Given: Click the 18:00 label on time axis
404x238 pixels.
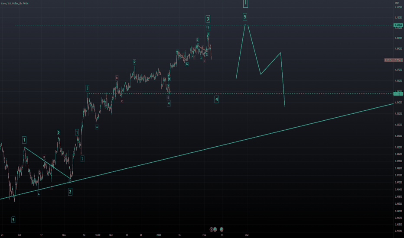Looking at the screenshot, I should [x=98, y=235].
